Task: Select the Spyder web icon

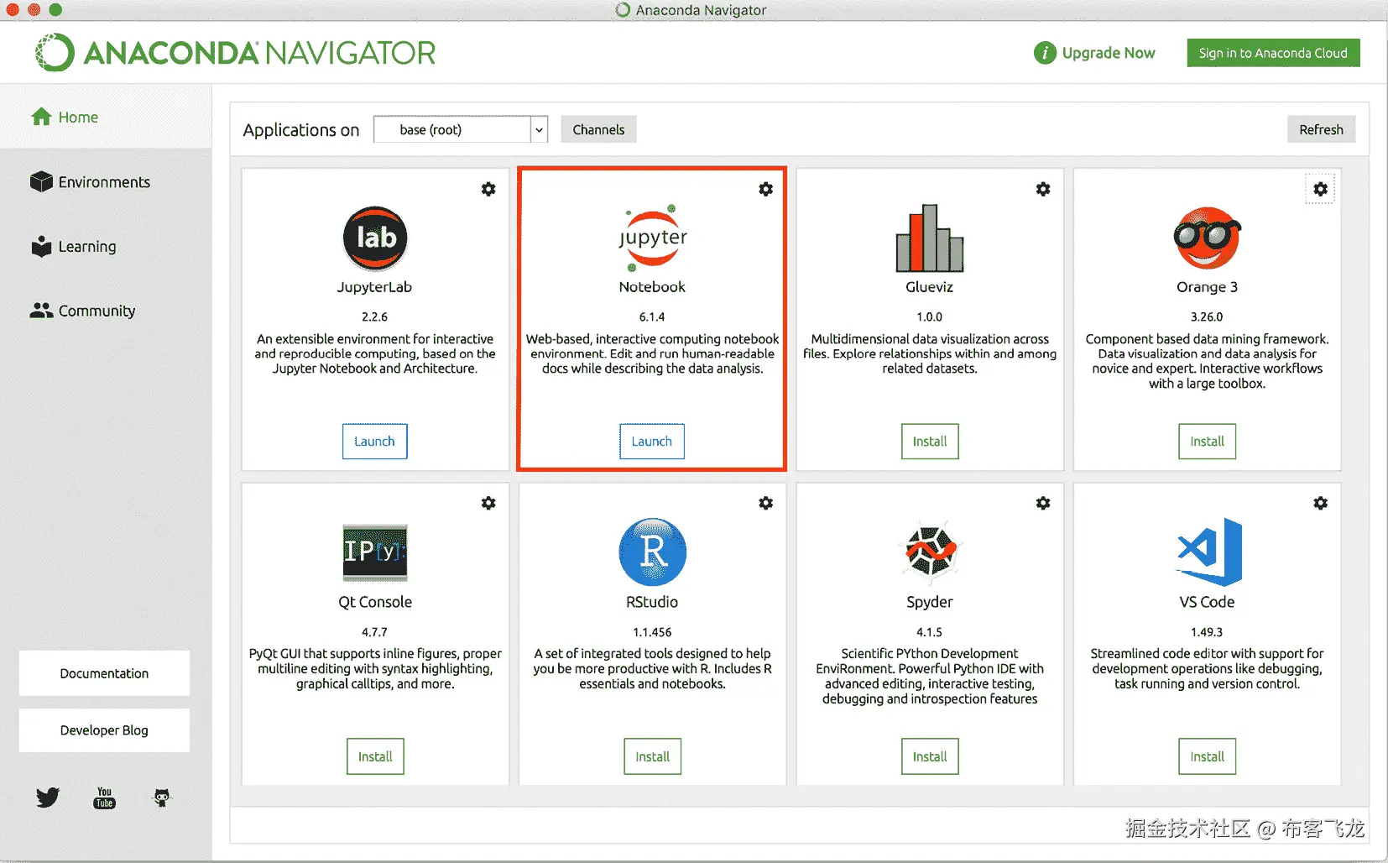Action: click(x=929, y=553)
